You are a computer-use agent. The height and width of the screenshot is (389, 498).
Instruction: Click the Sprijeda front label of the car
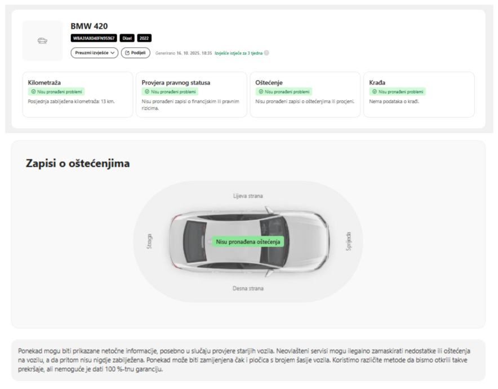coord(349,241)
